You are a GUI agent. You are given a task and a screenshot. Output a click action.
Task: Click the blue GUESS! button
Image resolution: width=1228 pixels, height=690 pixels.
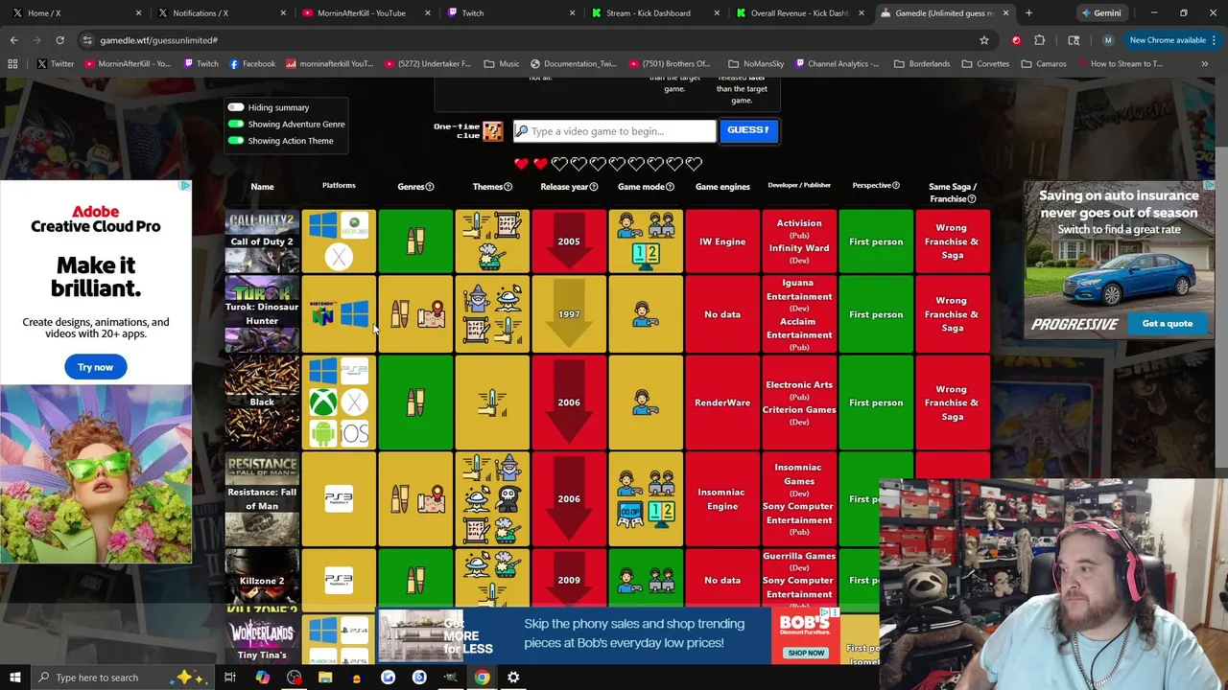pos(748,130)
